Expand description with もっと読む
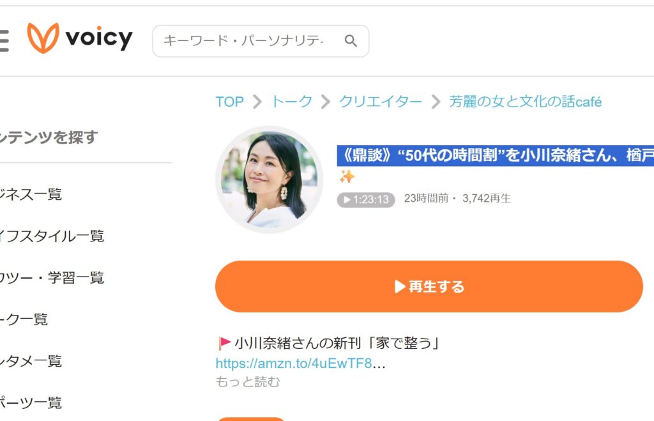Viewport: 654px width, 421px height. coord(248,382)
